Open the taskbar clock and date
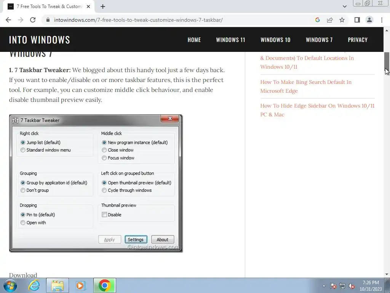The width and height of the screenshot is (390, 293). pyautogui.click(x=371, y=286)
